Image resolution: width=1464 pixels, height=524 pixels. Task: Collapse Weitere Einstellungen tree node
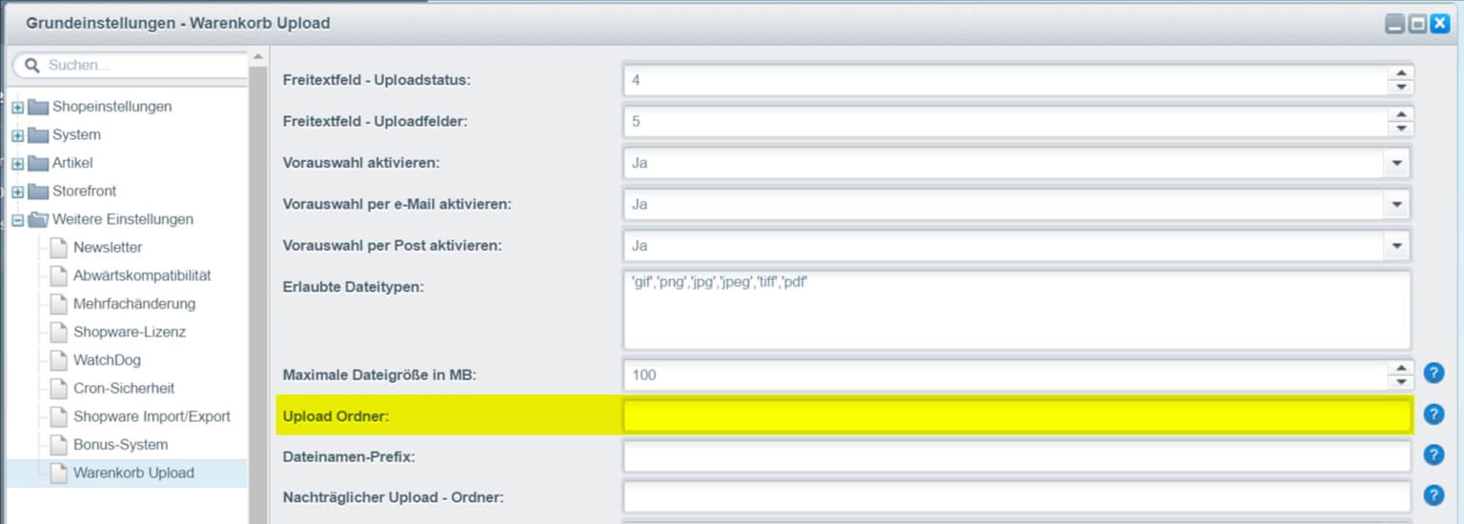click(x=17, y=220)
